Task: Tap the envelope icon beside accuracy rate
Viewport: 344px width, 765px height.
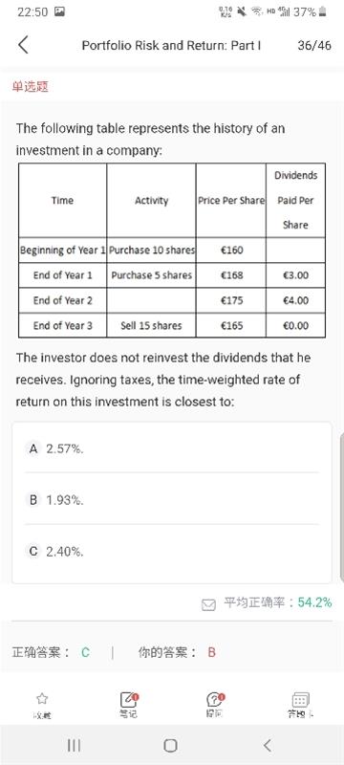Action: point(208,605)
